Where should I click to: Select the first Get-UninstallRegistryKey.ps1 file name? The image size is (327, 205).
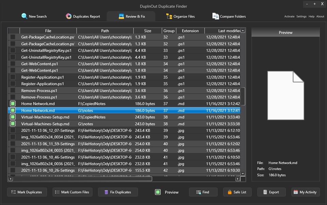pos(46,50)
